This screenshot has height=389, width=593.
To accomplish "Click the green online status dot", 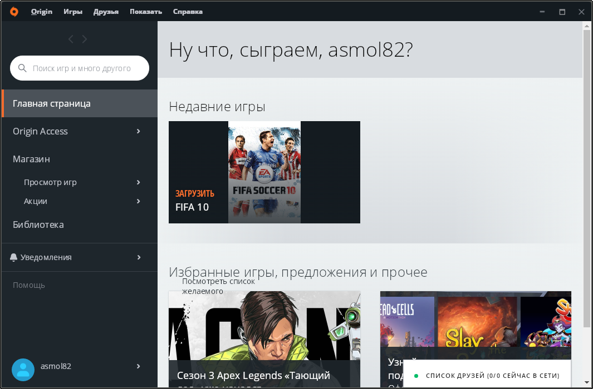I will tap(416, 376).
